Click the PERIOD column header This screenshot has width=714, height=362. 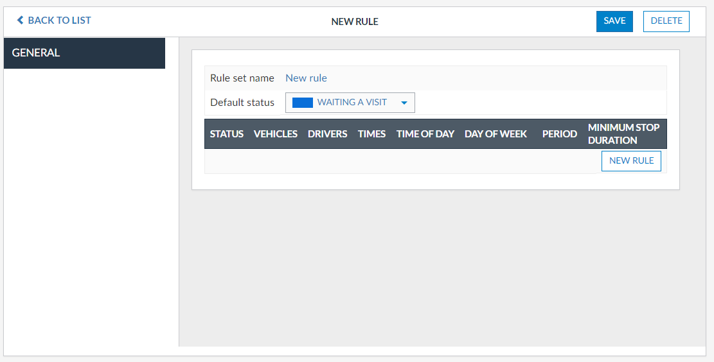pos(559,134)
